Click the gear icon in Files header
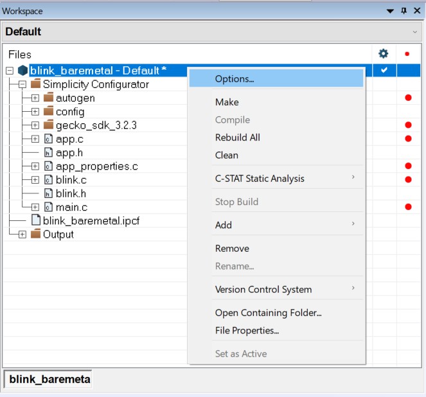This screenshot has width=426, height=397. 384,54
